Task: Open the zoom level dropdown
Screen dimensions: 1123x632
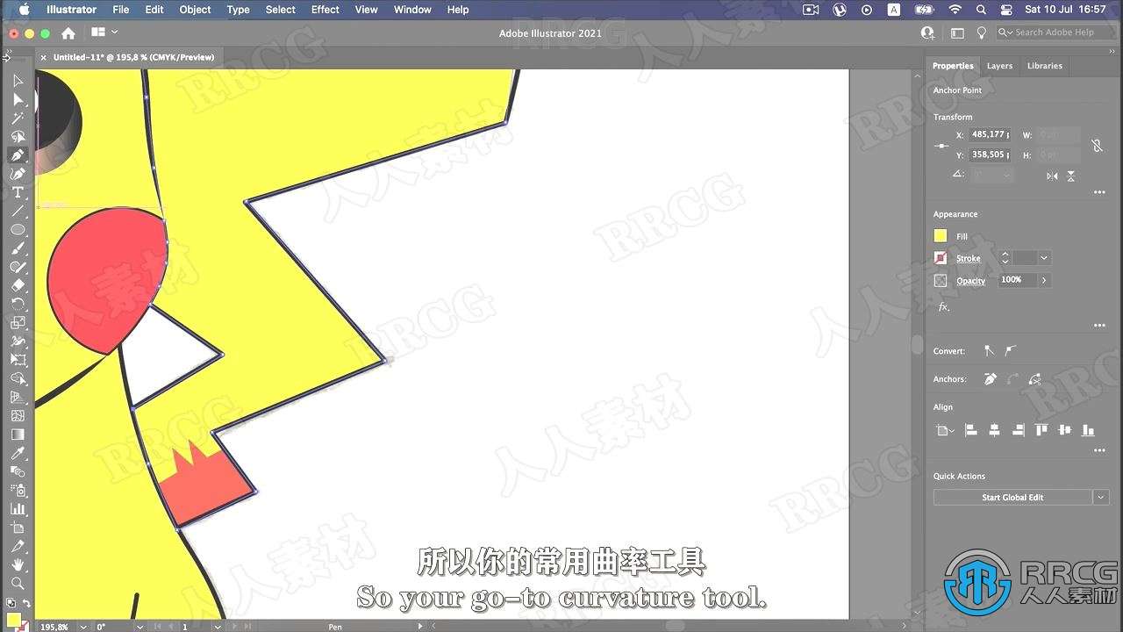Action: (82, 627)
